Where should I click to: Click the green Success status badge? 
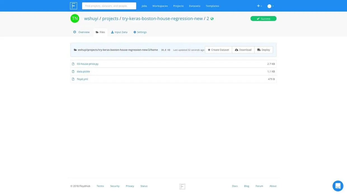click(263, 19)
